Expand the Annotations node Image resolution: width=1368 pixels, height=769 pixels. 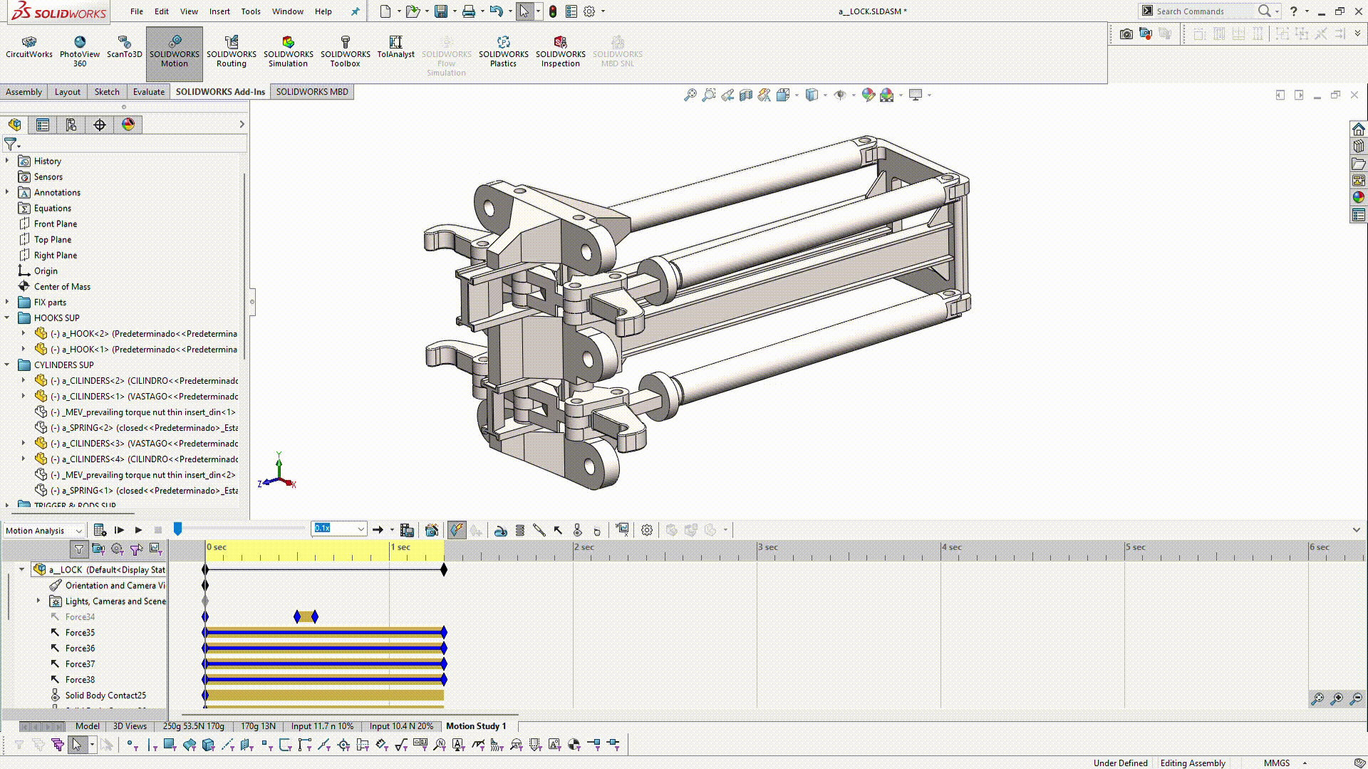(x=7, y=192)
